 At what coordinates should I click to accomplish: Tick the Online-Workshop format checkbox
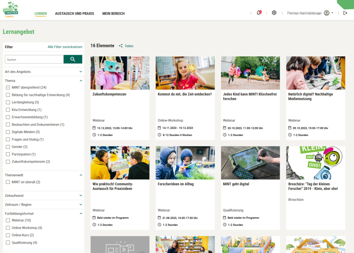(x=8, y=228)
